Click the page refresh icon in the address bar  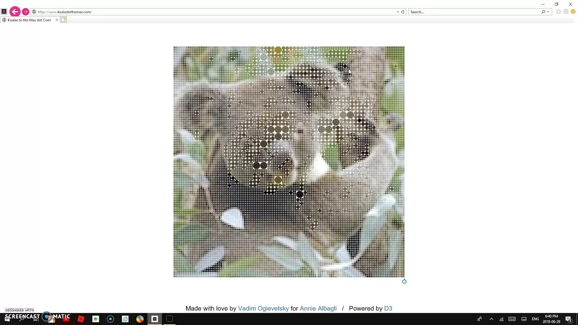(402, 12)
